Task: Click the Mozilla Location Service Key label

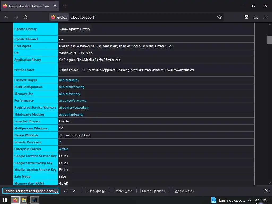Action: pos(35,170)
